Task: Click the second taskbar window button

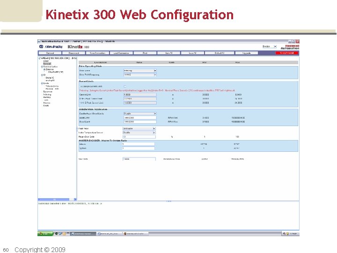Action: coord(110,234)
